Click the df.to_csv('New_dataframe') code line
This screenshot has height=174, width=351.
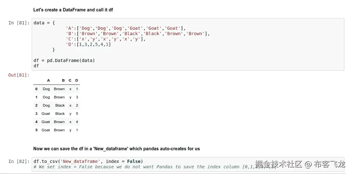88,161
